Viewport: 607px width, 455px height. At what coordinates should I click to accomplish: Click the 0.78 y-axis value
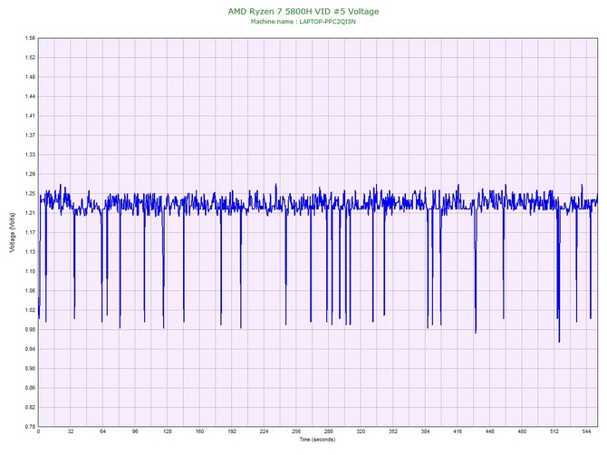tap(30, 427)
